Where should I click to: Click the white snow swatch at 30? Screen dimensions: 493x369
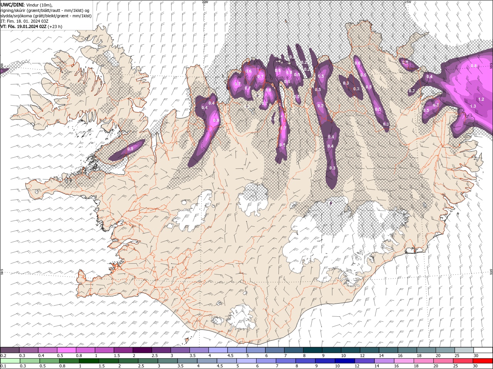click(x=483, y=350)
